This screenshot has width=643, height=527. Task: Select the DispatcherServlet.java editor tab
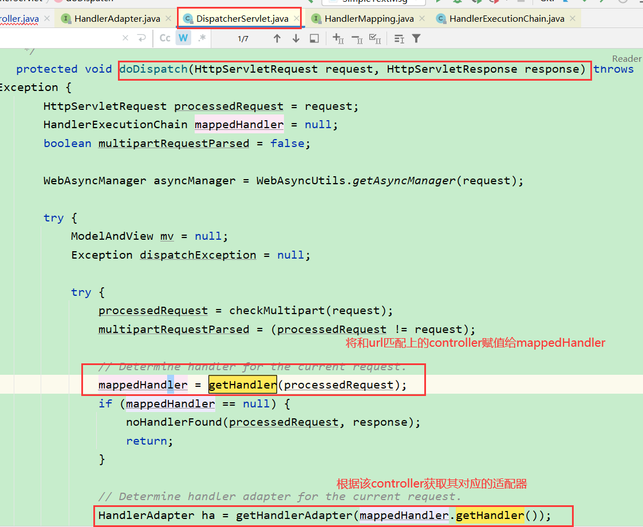point(242,18)
